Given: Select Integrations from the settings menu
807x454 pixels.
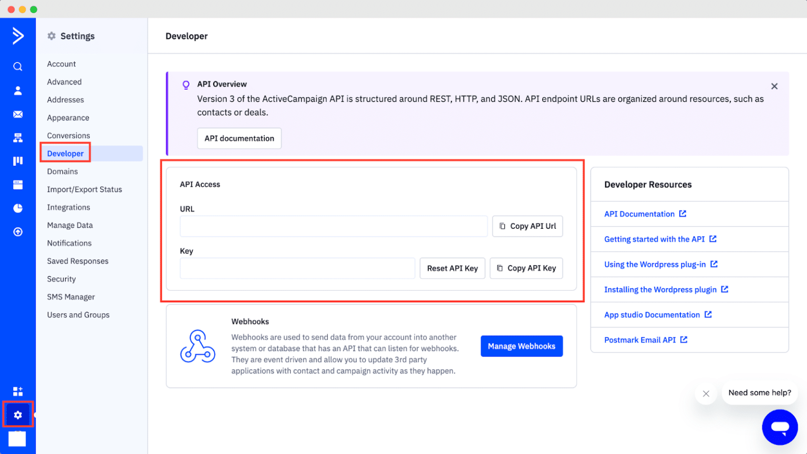Looking at the screenshot, I should point(68,207).
